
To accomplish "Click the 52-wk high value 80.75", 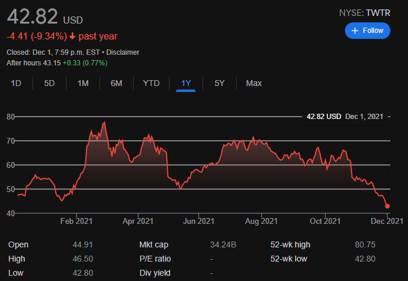I will pos(365,245).
